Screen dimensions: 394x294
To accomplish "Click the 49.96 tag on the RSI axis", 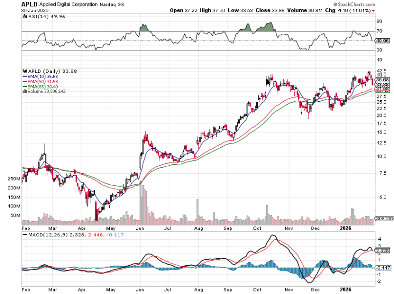I will coord(382,41).
